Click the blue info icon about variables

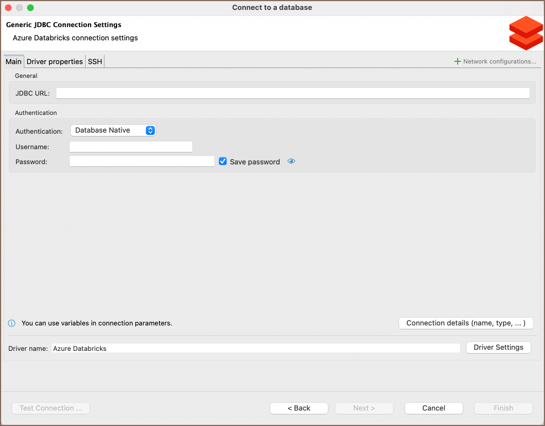(12, 323)
